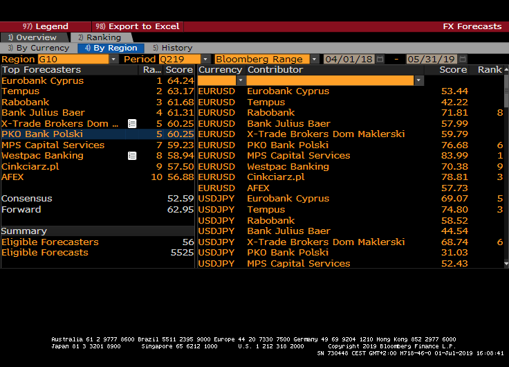Click the note icon beside Westpac Banking
Viewport: 509px width, 367px height.
[132, 156]
